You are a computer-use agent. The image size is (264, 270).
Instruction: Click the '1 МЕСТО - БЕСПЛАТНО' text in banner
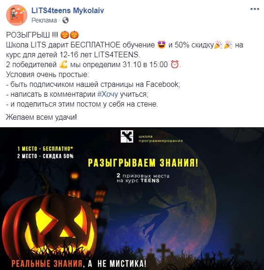pos(45,149)
